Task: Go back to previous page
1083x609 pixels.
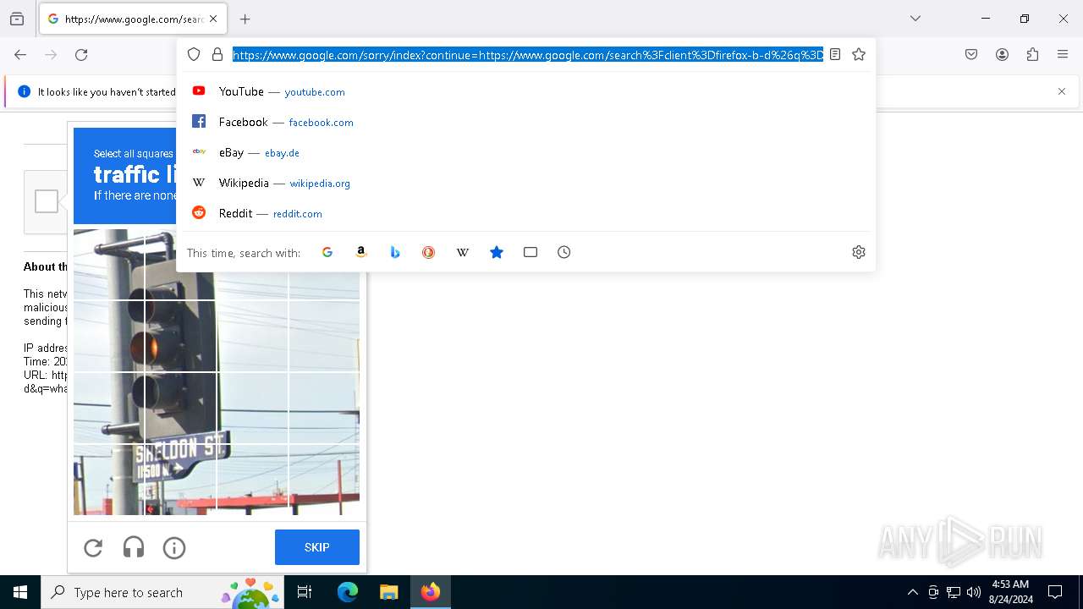Action: tap(20, 55)
